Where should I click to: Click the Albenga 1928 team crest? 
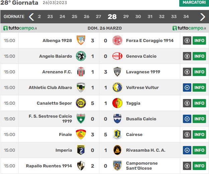81,40
